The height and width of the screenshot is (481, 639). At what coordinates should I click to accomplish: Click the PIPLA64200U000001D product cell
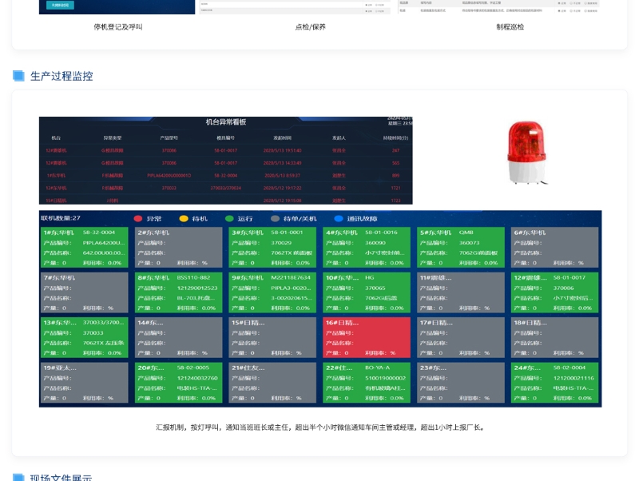pos(169,176)
